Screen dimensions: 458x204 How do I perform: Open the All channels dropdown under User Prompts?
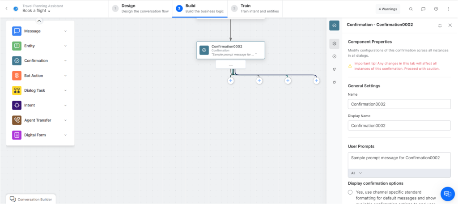(x=356, y=173)
